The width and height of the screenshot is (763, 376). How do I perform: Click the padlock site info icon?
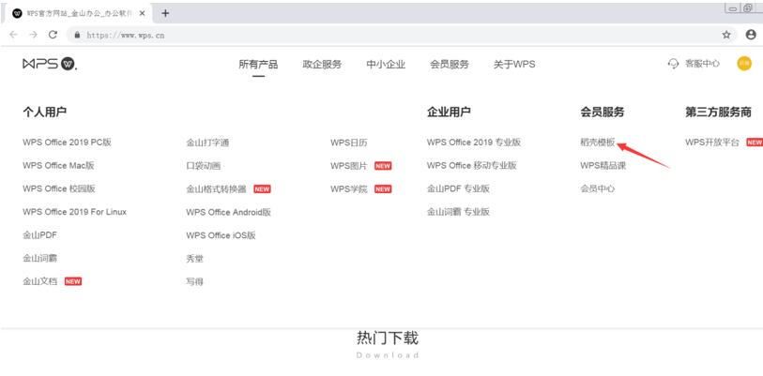76,35
